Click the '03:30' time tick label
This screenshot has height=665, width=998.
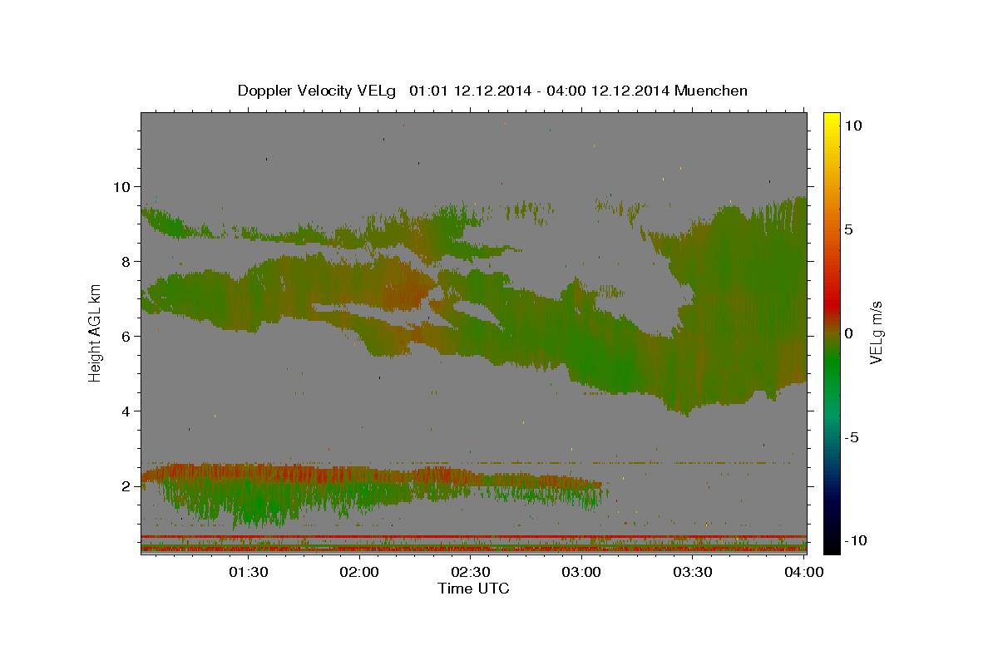[x=692, y=573]
